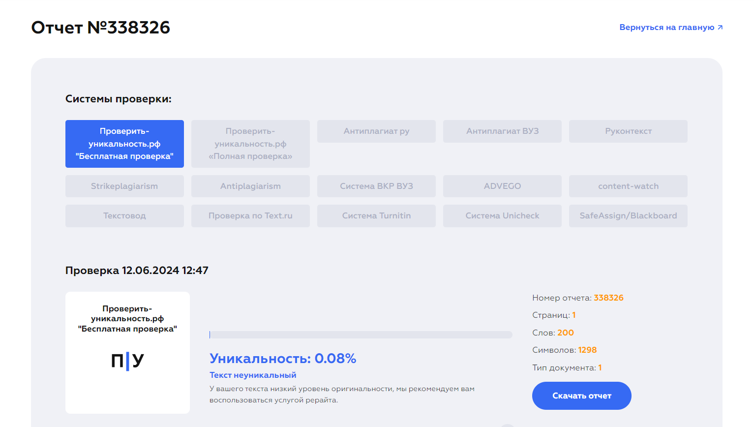Select Проверить-уникальность.рф "Бесплатная проверка" system tab
Screen dimensions: 754x427
[x=124, y=144]
